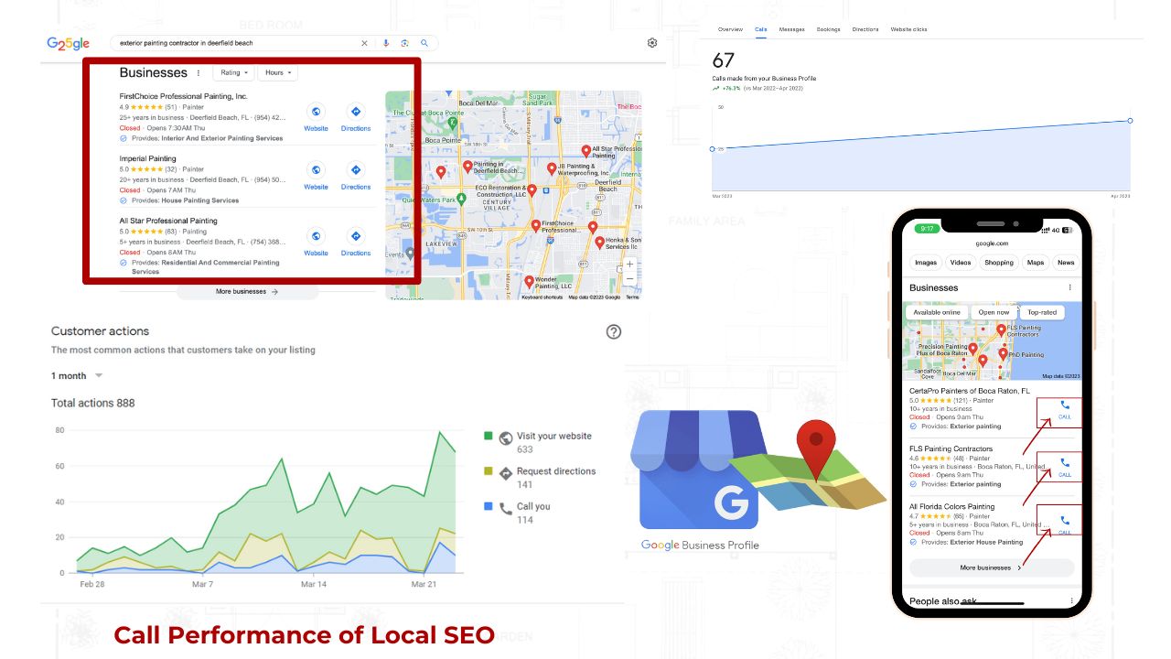Image resolution: width=1171 pixels, height=659 pixels.
Task: Click the desktop More businesses button
Action: click(x=247, y=291)
